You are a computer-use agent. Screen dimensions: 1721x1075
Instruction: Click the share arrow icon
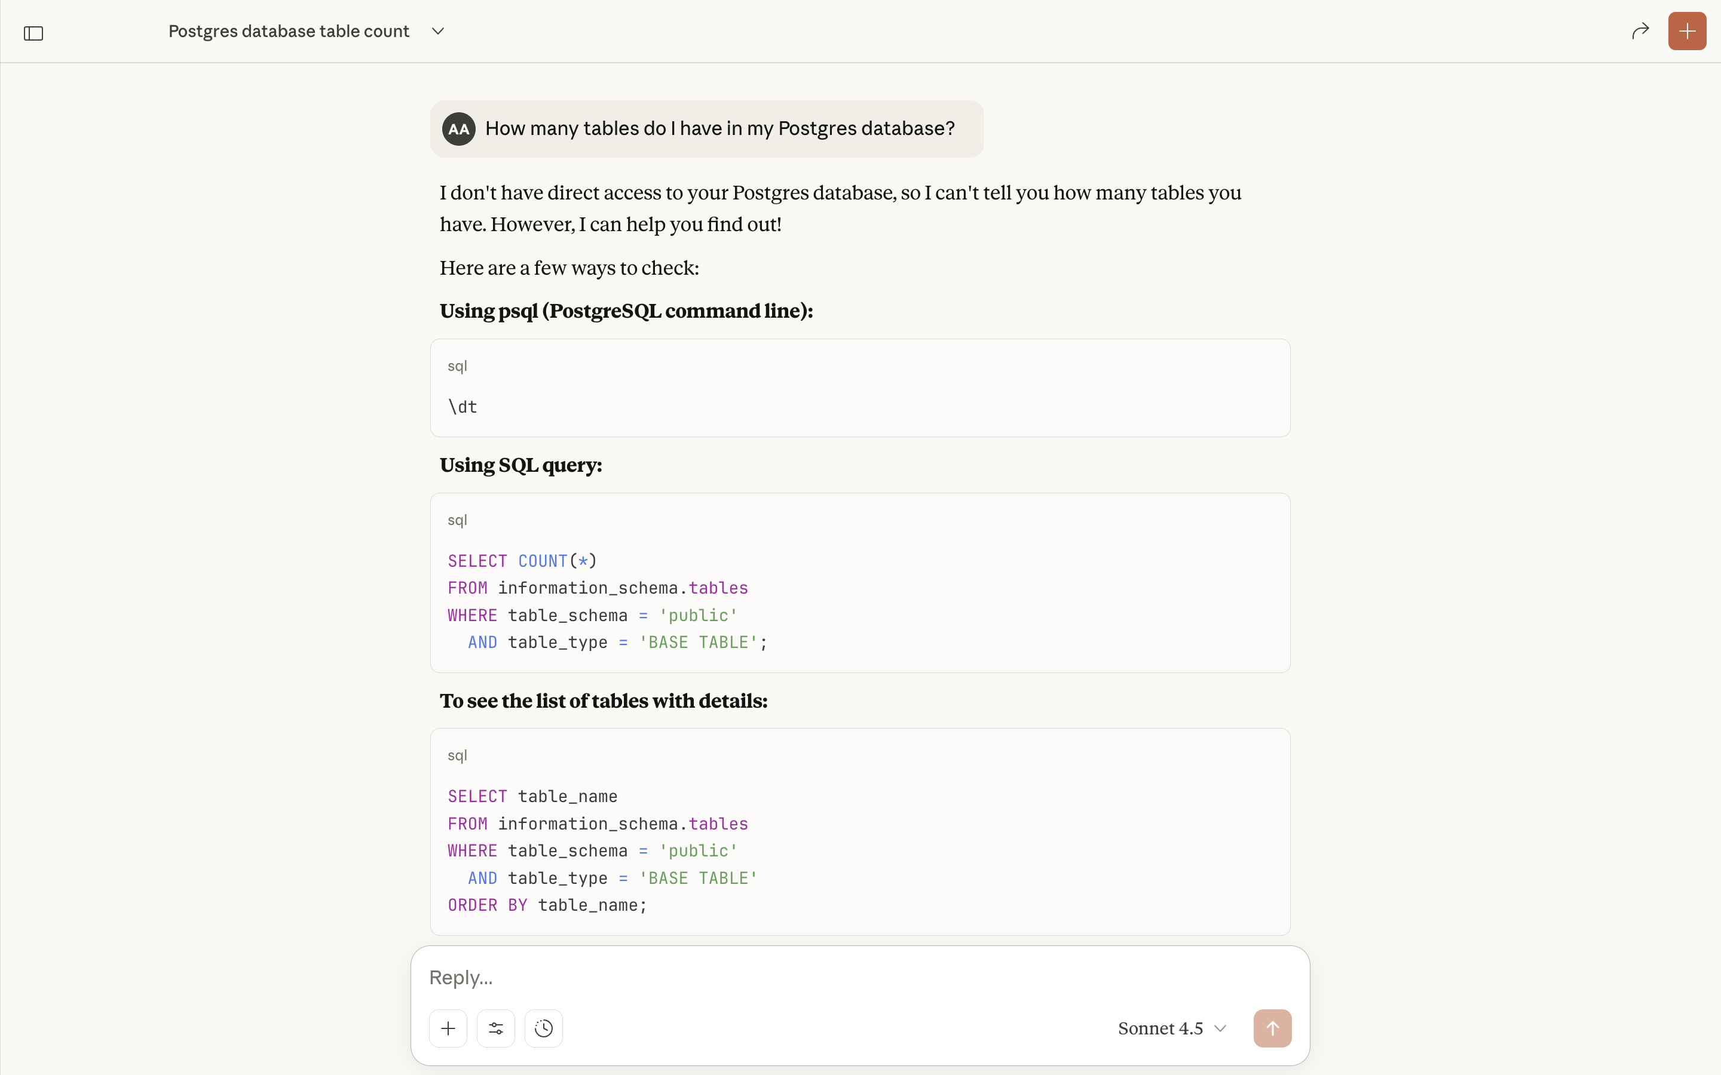(1640, 31)
